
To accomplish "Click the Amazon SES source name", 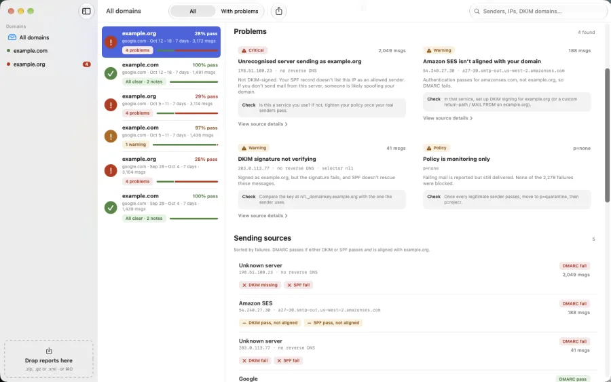I will point(256,303).
